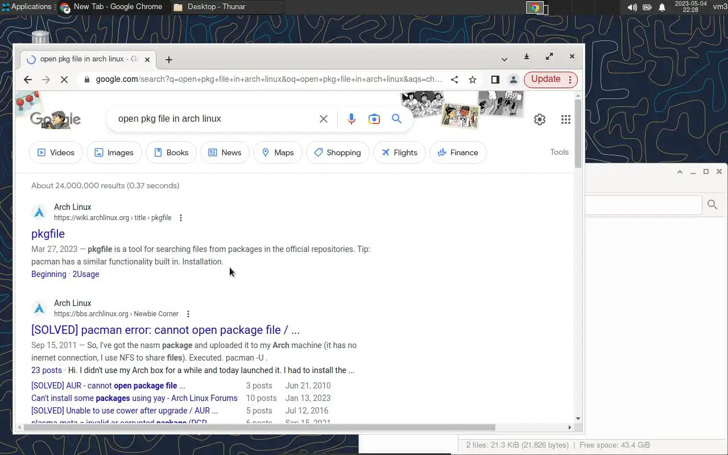
Task: Roll up the Thunar window with the arrow
Action: (680, 172)
